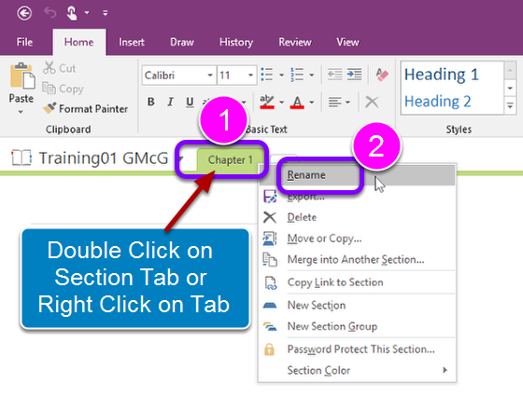Select the Chapter 1 section tab
The height and width of the screenshot is (411, 523).
click(x=230, y=160)
